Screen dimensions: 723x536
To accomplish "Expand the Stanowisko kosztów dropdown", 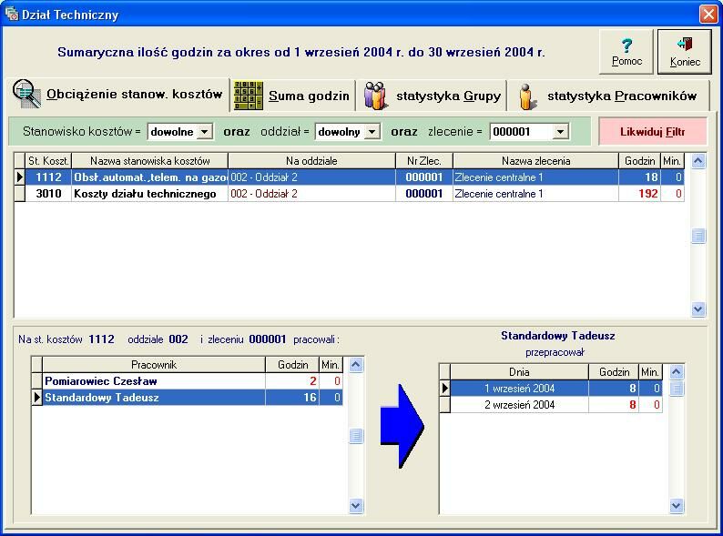I will (204, 132).
